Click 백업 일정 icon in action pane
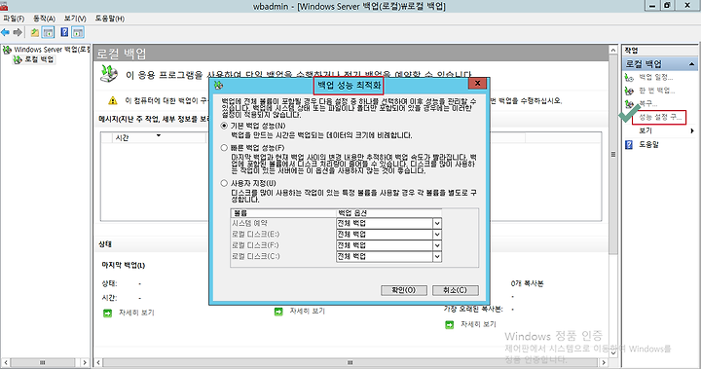Viewport: 701px width, 369px height. point(630,77)
